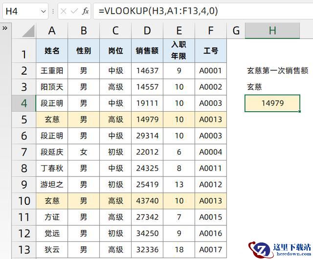Select tenure value 9 in row 2
Screen dimensions: 313x259
click(x=179, y=71)
